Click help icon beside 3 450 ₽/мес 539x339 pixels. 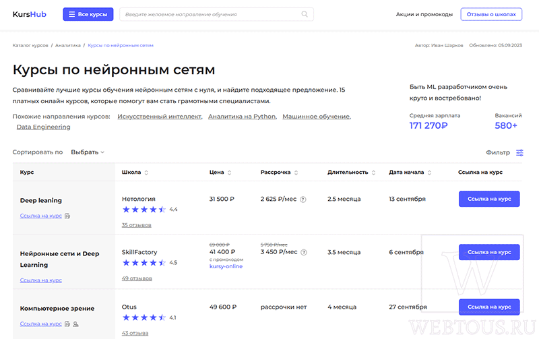[304, 252]
